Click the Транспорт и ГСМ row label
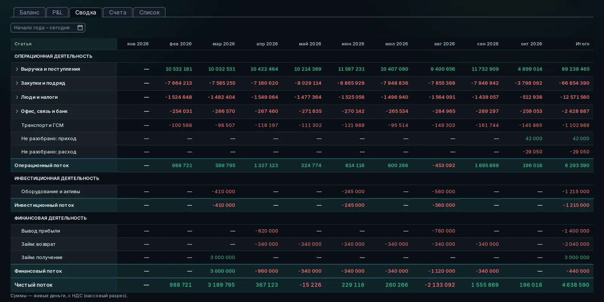 [42, 125]
